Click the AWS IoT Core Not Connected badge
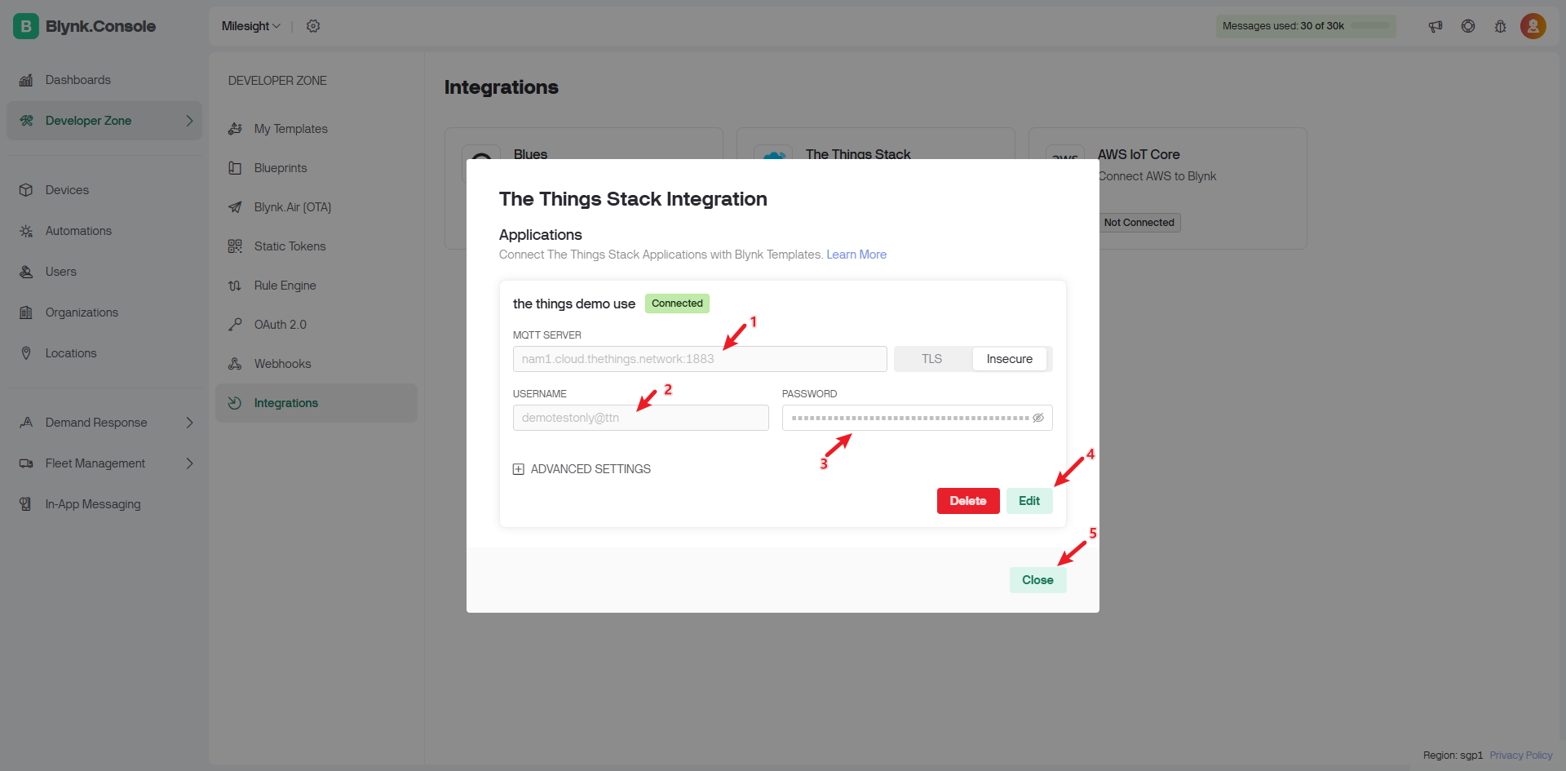The image size is (1566, 771). [1139, 223]
